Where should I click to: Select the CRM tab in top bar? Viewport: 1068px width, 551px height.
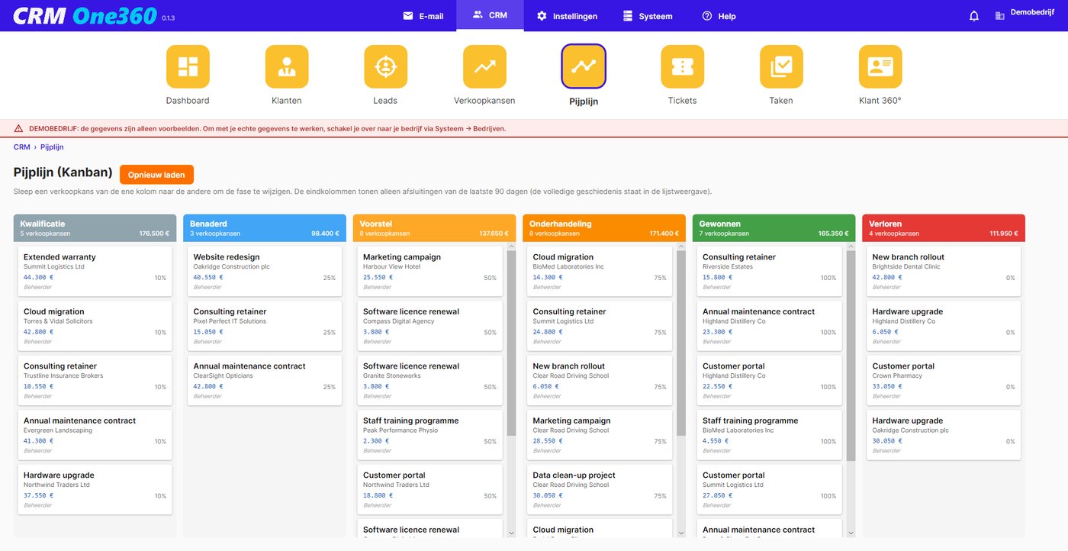(x=490, y=15)
